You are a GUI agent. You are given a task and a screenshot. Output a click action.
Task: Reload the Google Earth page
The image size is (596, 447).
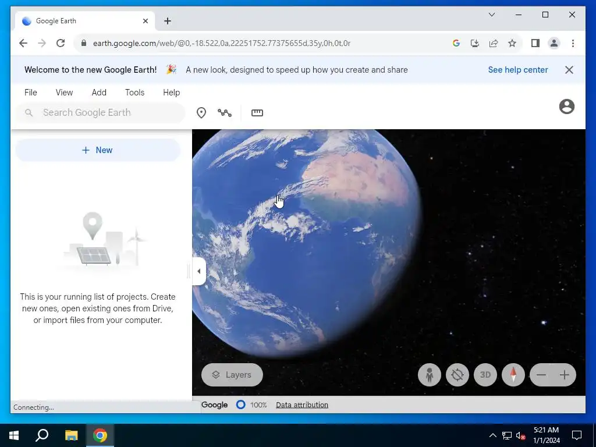click(x=61, y=43)
